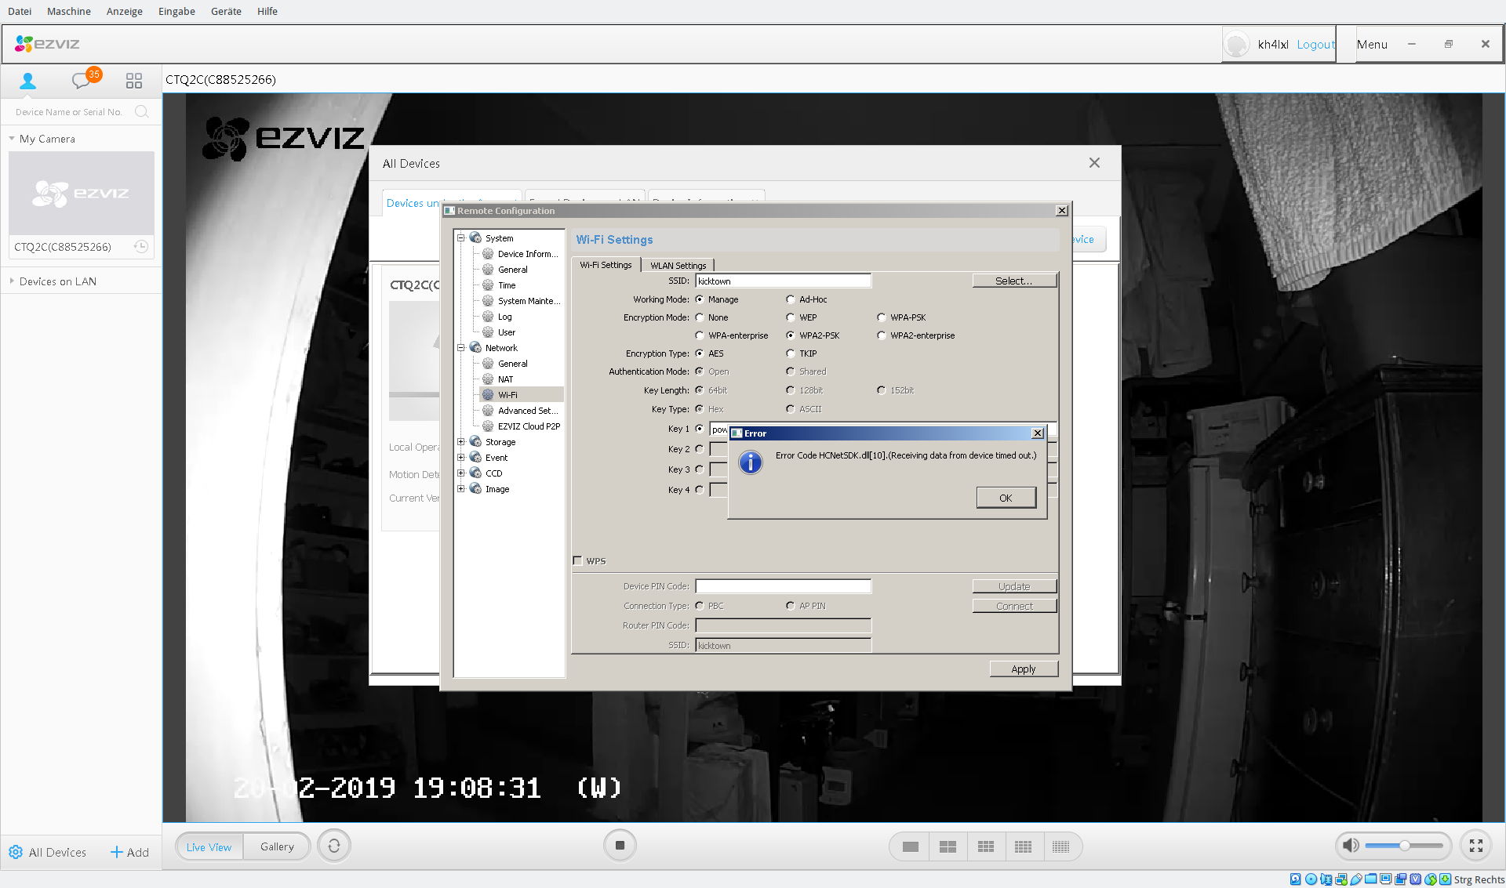The height and width of the screenshot is (888, 1506).
Task: Select the four-window layout icon
Action: pyautogui.click(x=948, y=846)
